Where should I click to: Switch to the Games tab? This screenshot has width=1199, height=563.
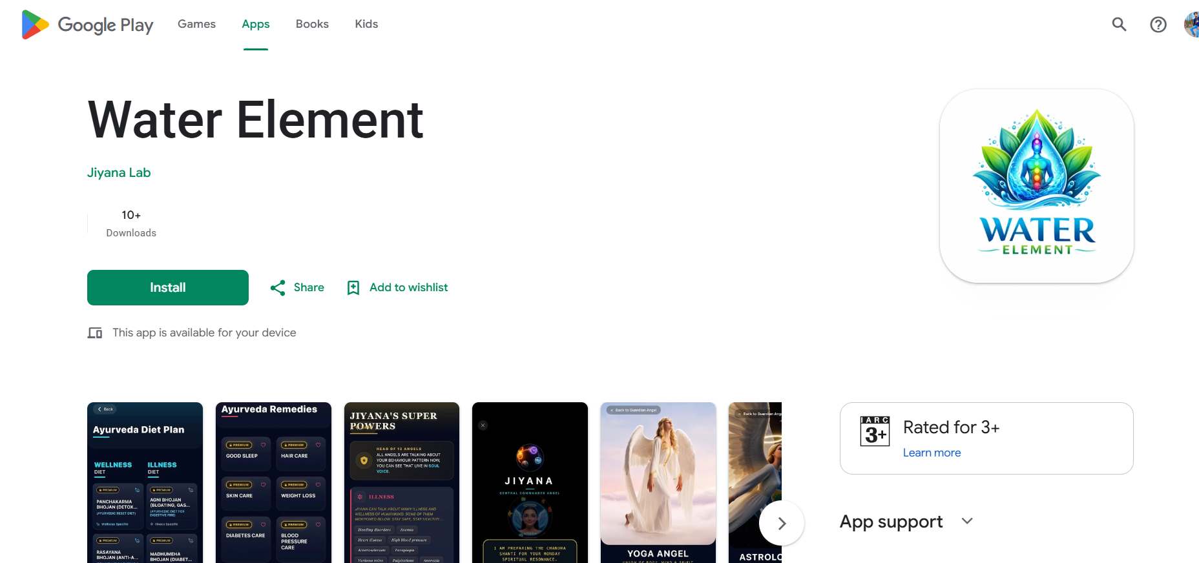(196, 24)
